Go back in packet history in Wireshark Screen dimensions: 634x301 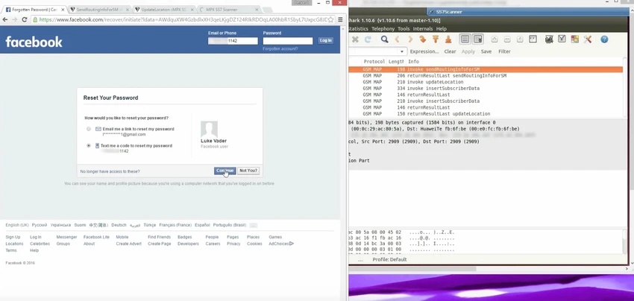(x=397, y=39)
